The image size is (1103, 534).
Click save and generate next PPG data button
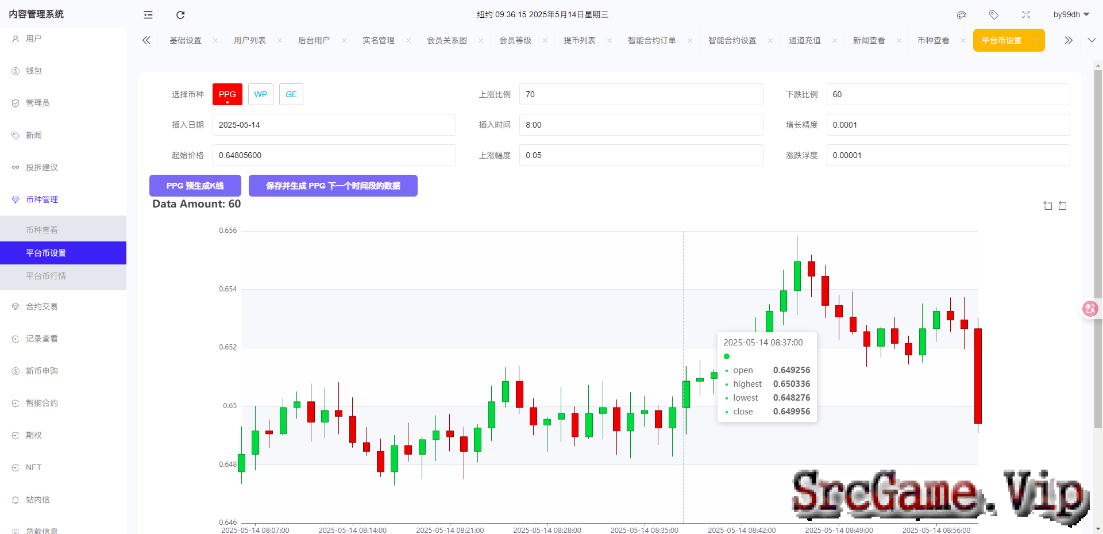coord(333,186)
